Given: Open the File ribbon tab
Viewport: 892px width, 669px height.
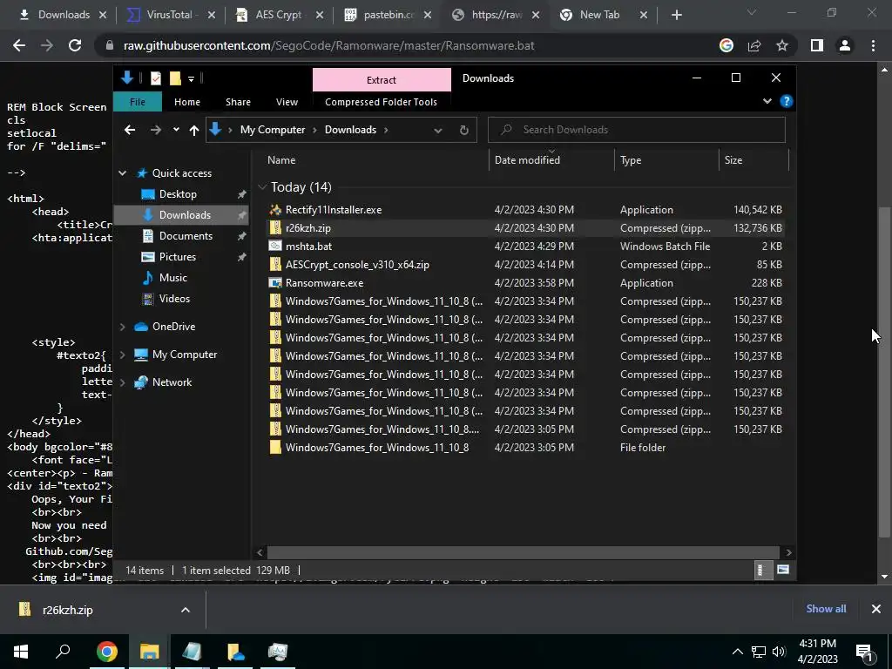Looking at the screenshot, I should [x=138, y=102].
